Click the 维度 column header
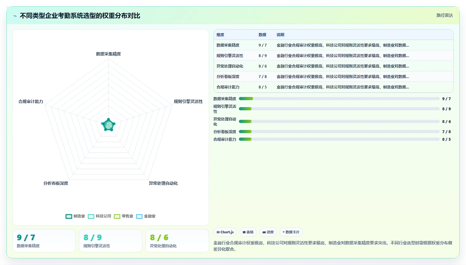The height and width of the screenshot is (265, 466). tap(220, 35)
